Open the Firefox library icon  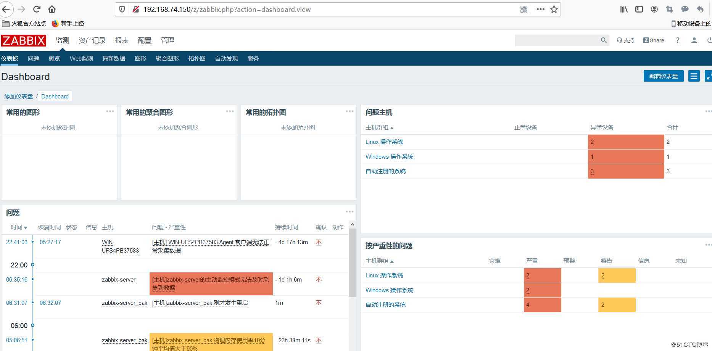point(624,9)
